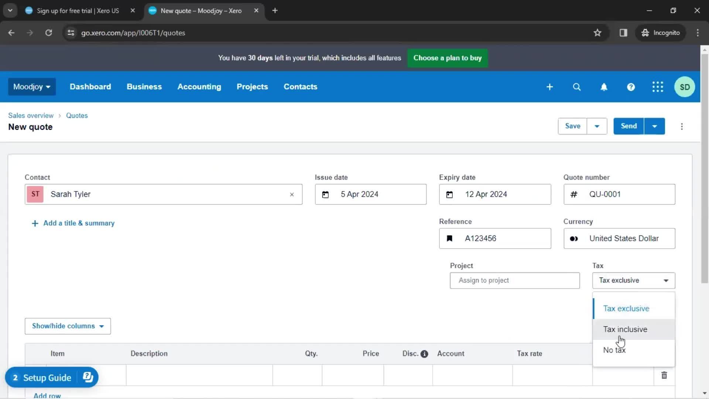Close the Sign up for free trial tab

[x=133, y=11]
